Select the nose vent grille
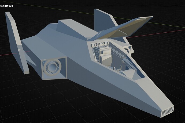This screenshot has height=123, width=185. coord(168,111)
